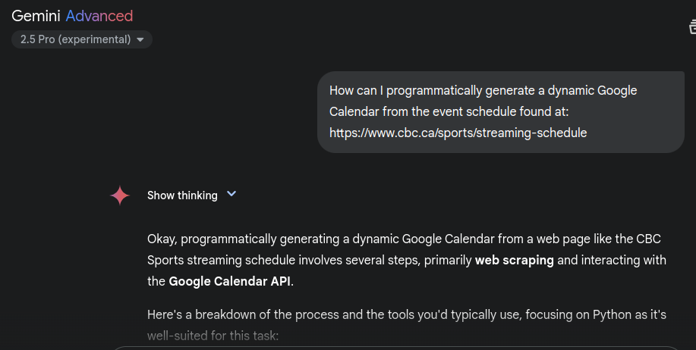Screen dimensions: 696x350
Task: Click the bold web scraping text
Action: point(515,260)
